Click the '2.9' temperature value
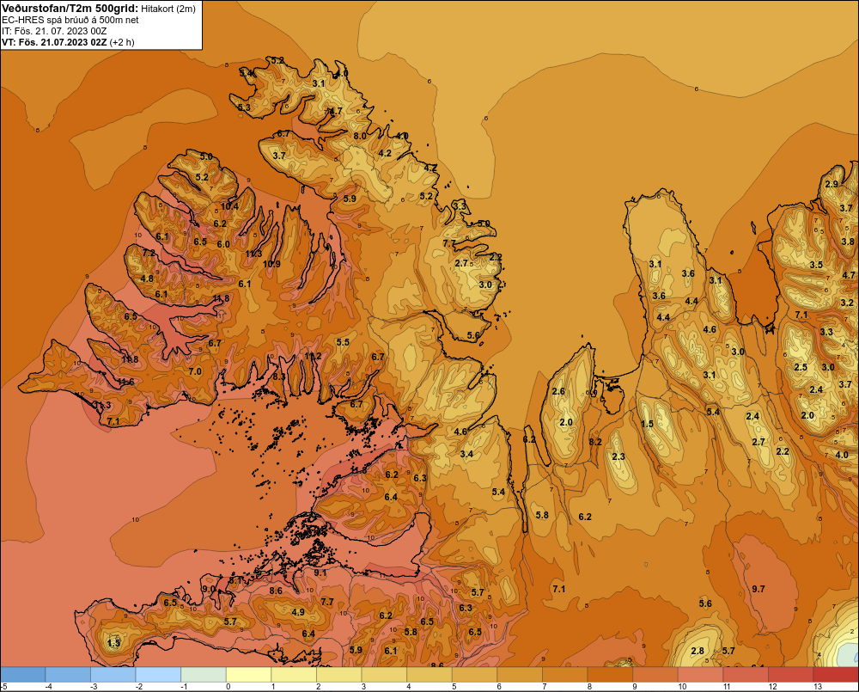Screen dimensions: 859x692 pos(832,184)
